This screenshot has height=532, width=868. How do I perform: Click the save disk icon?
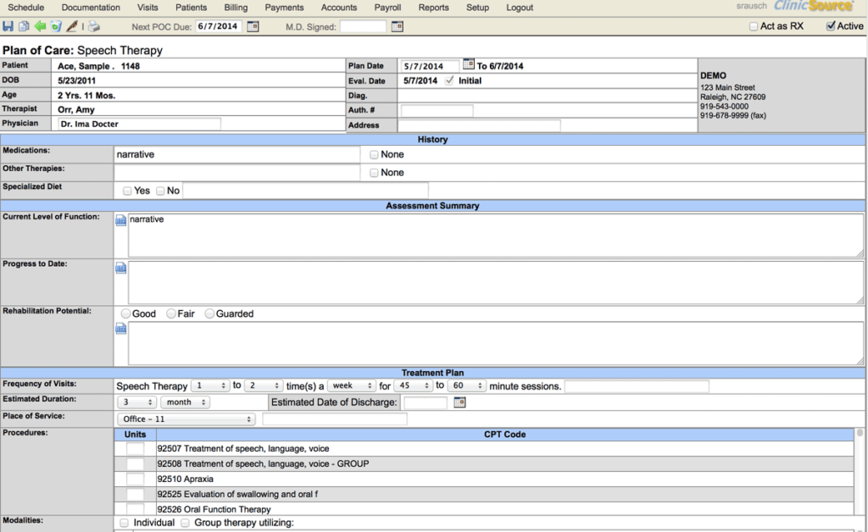coord(8,26)
